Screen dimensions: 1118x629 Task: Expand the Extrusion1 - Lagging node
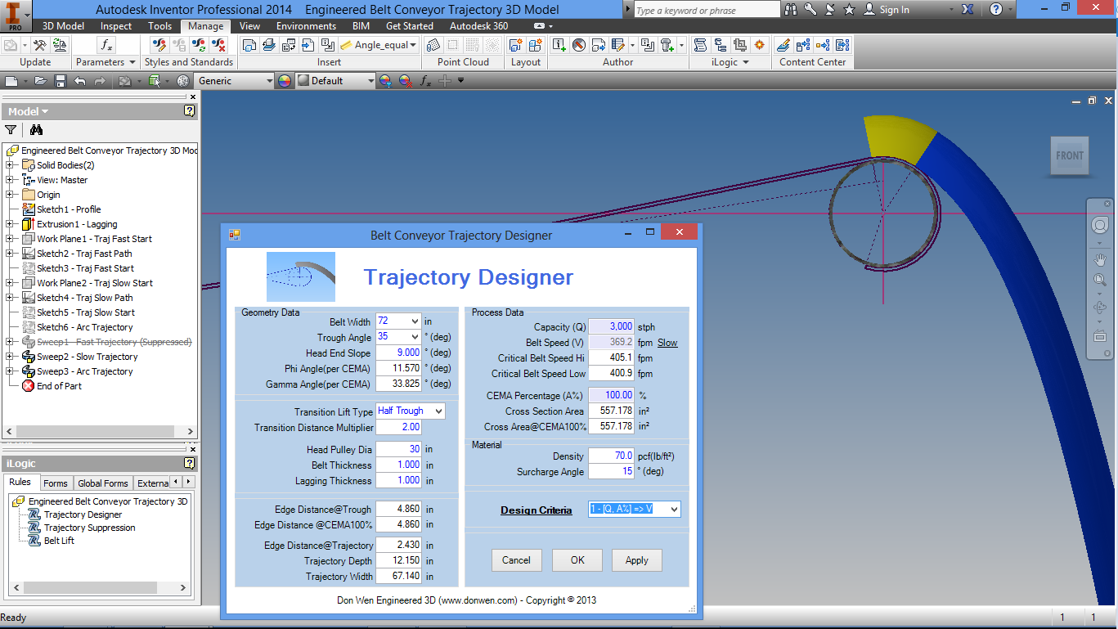(x=10, y=224)
